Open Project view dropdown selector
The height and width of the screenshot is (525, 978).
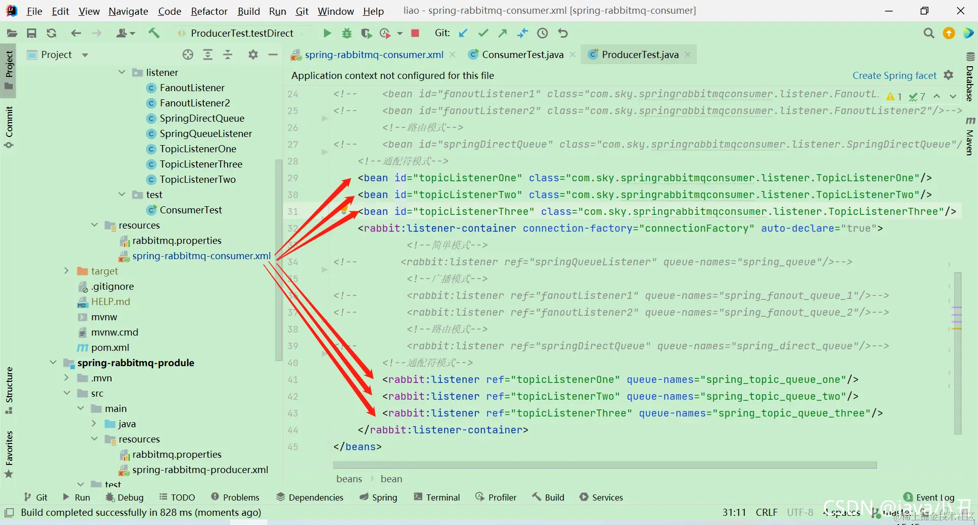85,54
